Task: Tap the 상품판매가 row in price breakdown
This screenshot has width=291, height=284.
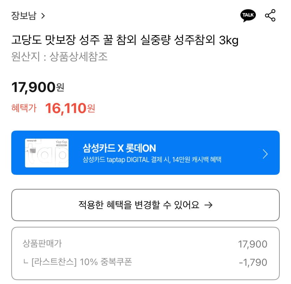Action: coord(145,244)
